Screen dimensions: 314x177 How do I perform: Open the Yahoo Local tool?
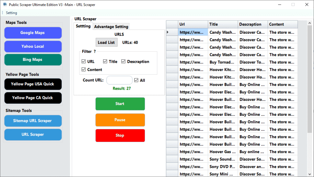(x=33, y=46)
